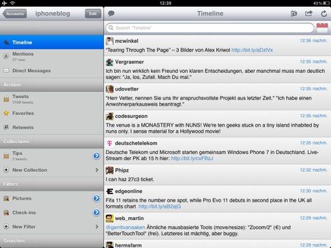Screen dimensions: 331x248
Task: Click mcwinkel's profile avatar
Action: point(109,41)
